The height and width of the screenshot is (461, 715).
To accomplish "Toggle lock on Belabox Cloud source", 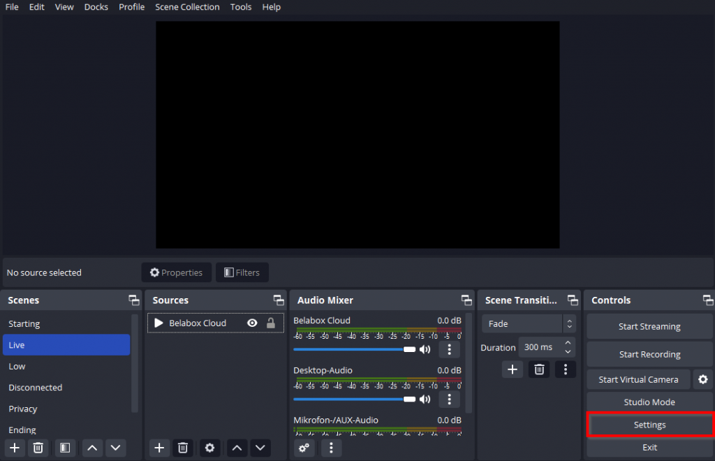I will click(x=271, y=323).
